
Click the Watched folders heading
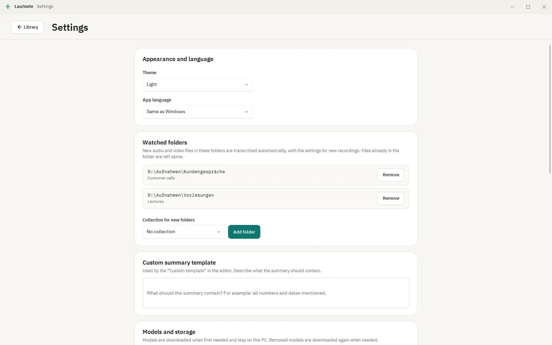tap(165, 142)
